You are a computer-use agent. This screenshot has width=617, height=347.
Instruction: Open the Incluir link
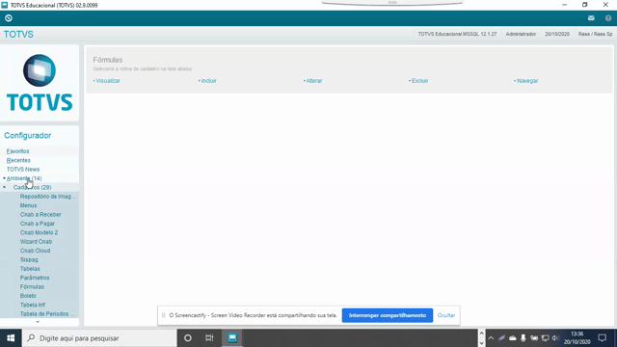point(208,81)
